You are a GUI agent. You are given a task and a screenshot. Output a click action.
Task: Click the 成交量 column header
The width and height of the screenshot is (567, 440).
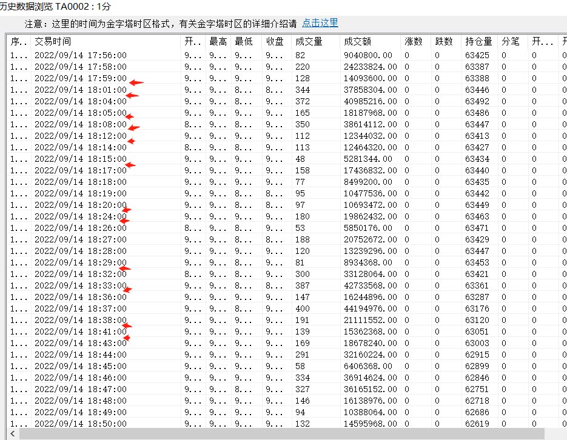(x=315, y=42)
